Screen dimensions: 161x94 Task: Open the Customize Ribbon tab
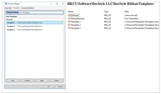coord(28,8)
